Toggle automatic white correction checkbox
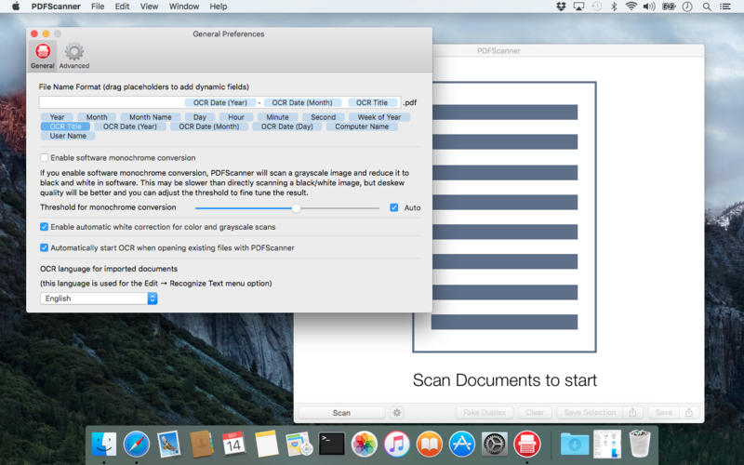The width and height of the screenshot is (744, 465). 44,227
